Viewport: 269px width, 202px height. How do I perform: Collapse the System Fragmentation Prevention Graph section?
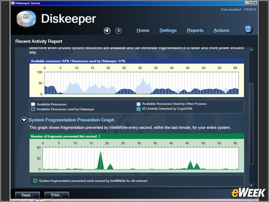(x=24, y=120)
